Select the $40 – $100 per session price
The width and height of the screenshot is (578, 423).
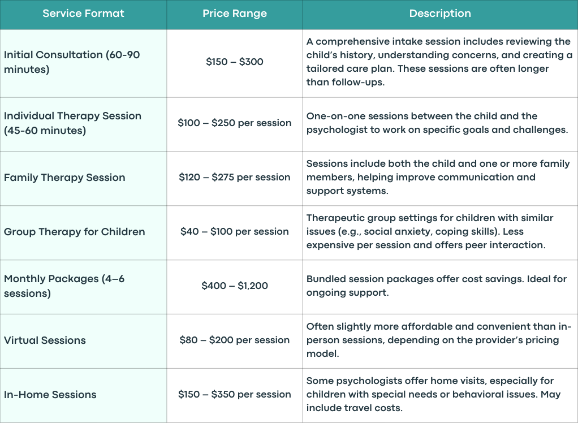coord(235,231)
